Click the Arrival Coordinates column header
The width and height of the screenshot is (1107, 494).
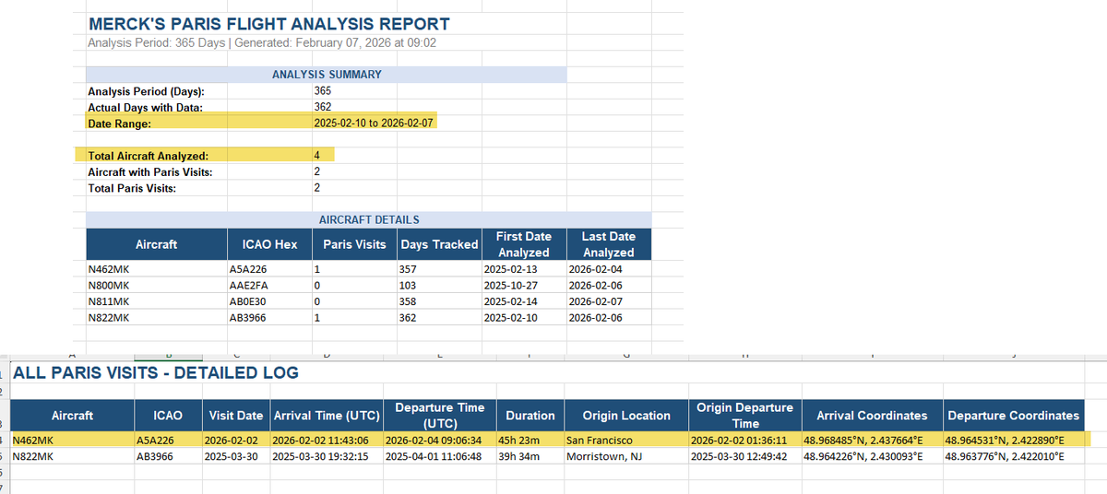(x=871, y=416)
